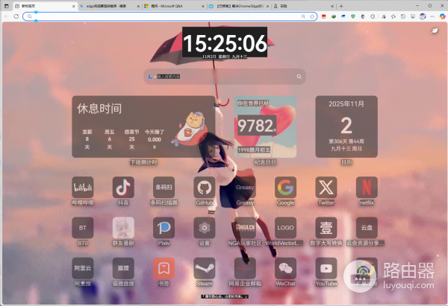The height and width of the screenshot is (306, 448).
Task: Open the 设置 settings gear tile
Action: coord(204,227)
